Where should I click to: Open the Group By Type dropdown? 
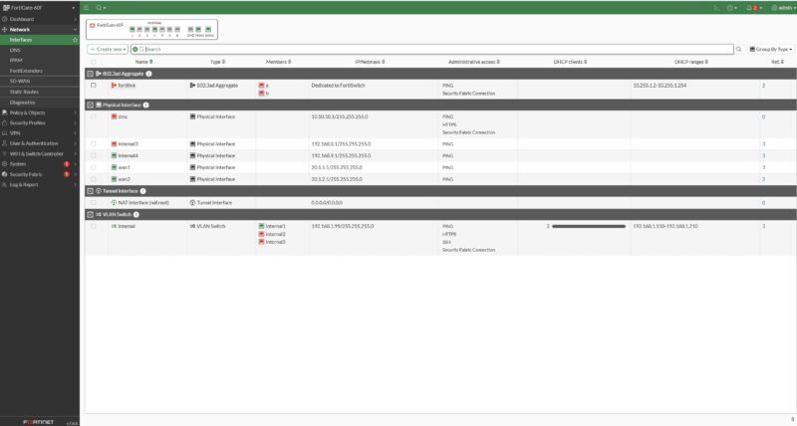coord(771,49)
